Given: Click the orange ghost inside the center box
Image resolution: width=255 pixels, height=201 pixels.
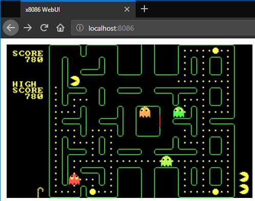Looking at the screenshot, I should point(145,112).
